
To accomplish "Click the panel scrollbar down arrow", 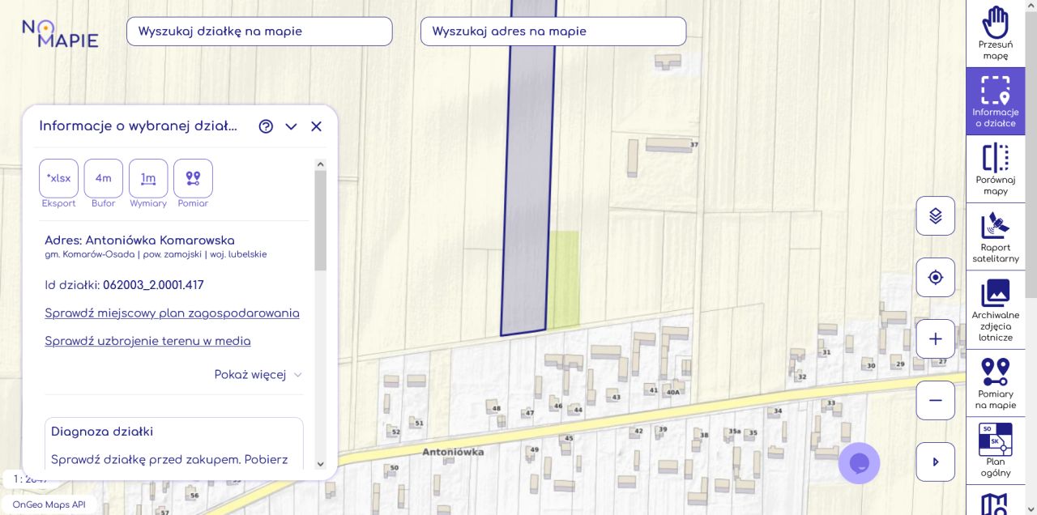I will 320,464.
